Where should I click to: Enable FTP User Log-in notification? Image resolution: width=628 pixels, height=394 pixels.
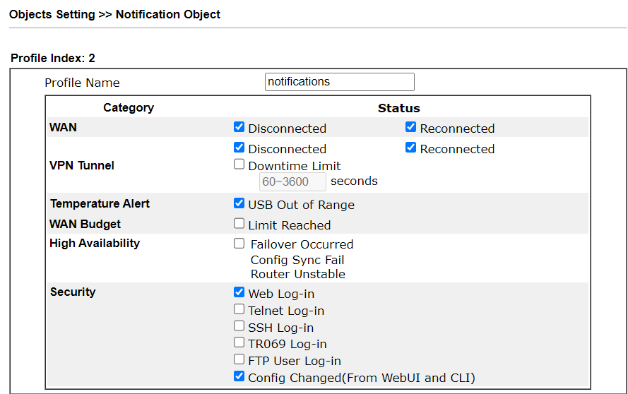[x=239, y=359]
